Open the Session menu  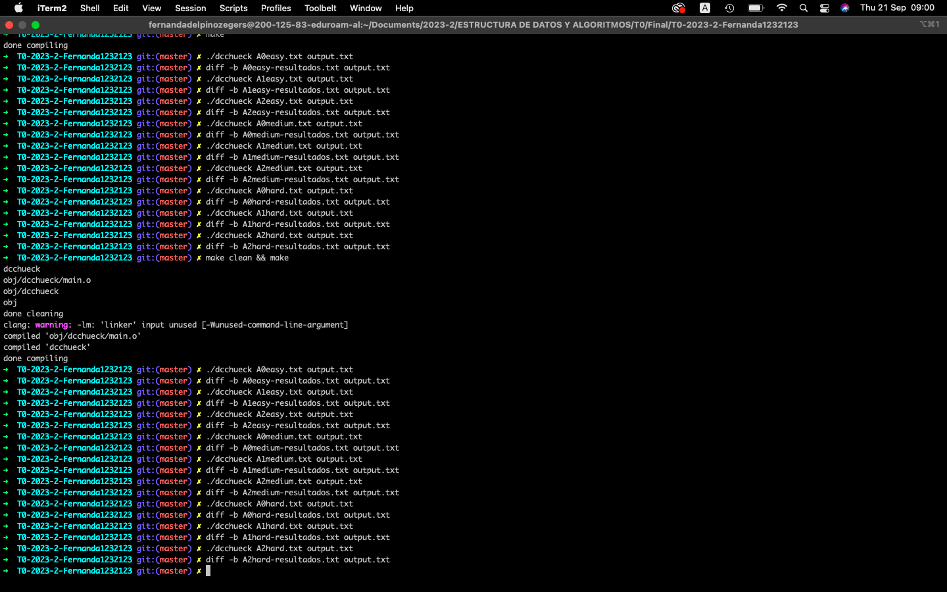[190, 8]
